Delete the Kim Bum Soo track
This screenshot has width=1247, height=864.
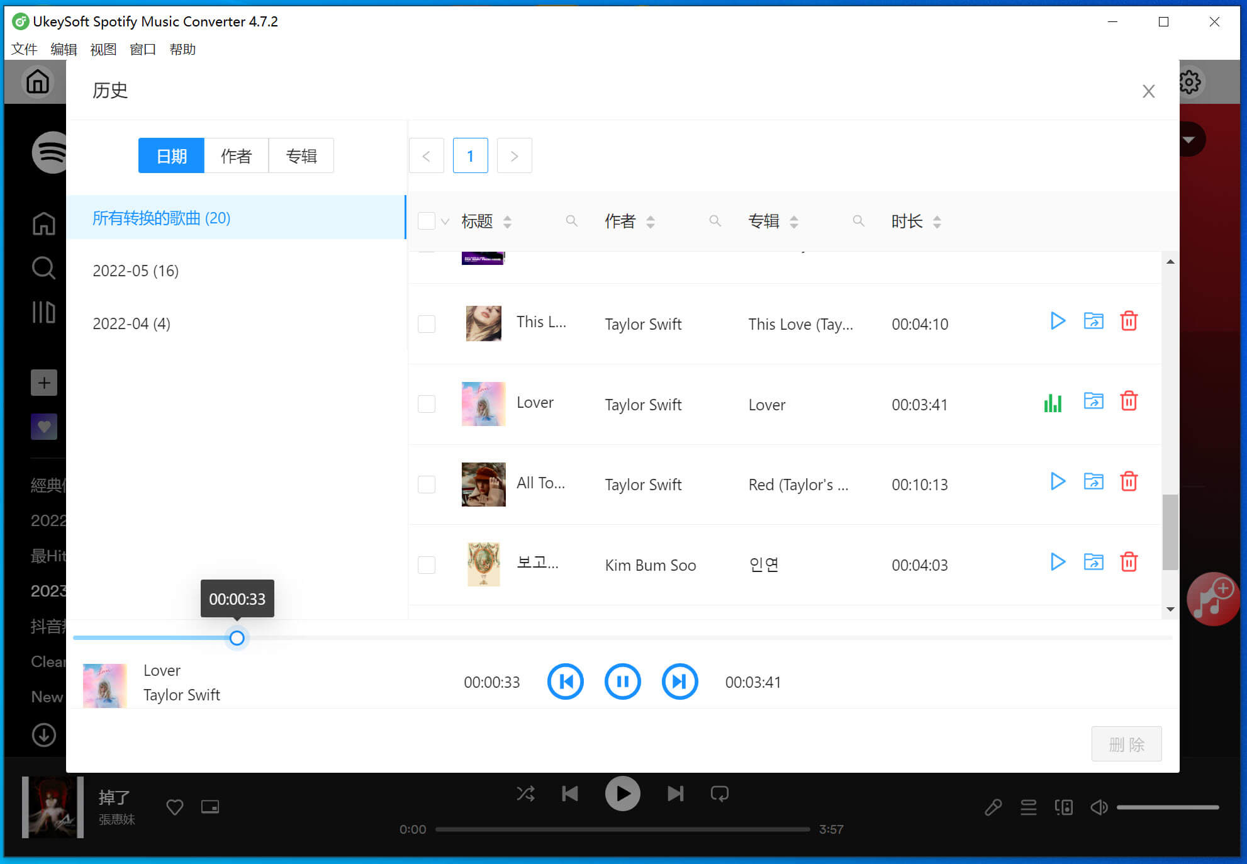tap(1129, 561)
